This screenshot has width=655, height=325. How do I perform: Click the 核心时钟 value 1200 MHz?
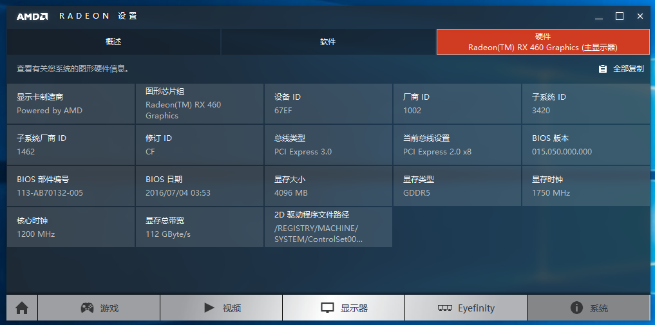coord(36,234)
